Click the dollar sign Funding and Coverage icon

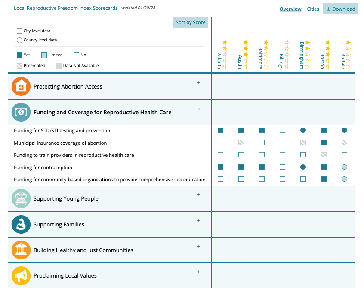(x=21, y=112)
